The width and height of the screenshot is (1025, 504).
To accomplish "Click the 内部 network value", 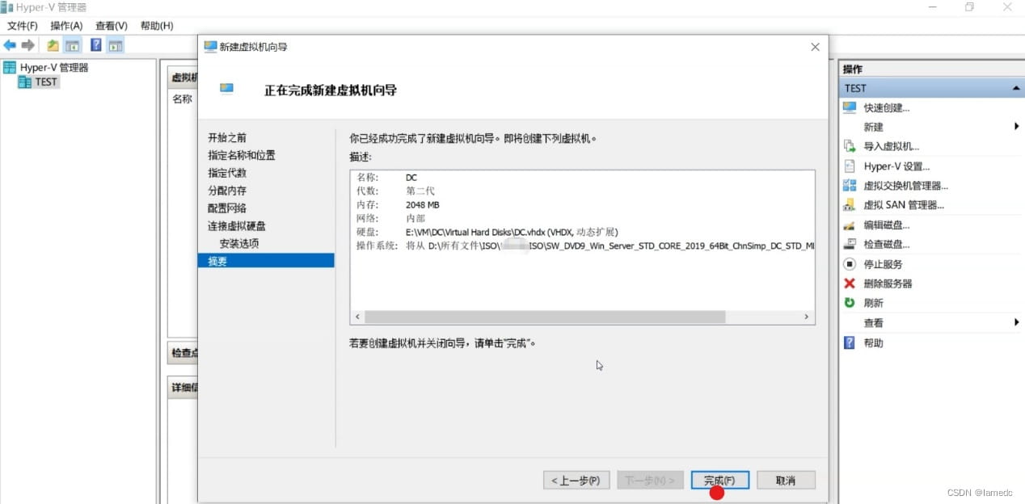I will (415, 218).
